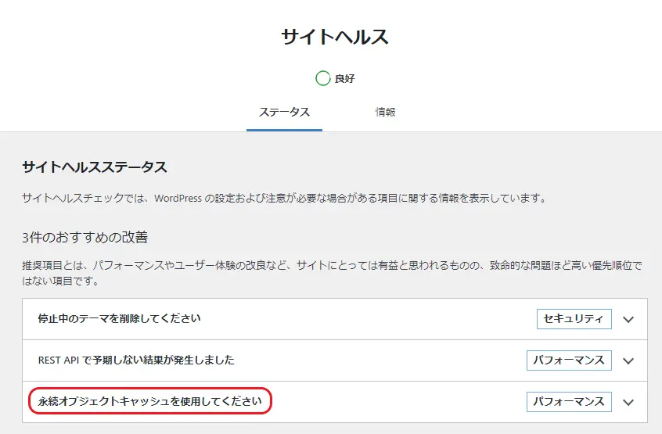This screenshot has width=662, height=434.
Task: Expand chevron for 永続オブジェクトキャッシュ row
Action: [628, 402]
